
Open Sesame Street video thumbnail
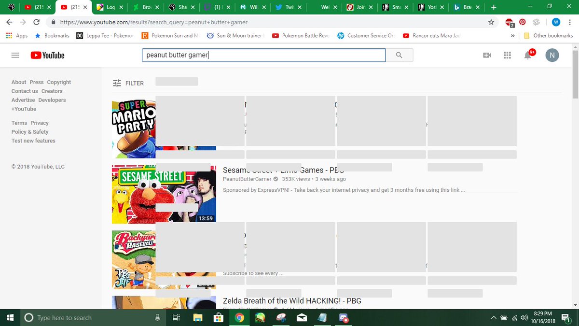point(164,194)
